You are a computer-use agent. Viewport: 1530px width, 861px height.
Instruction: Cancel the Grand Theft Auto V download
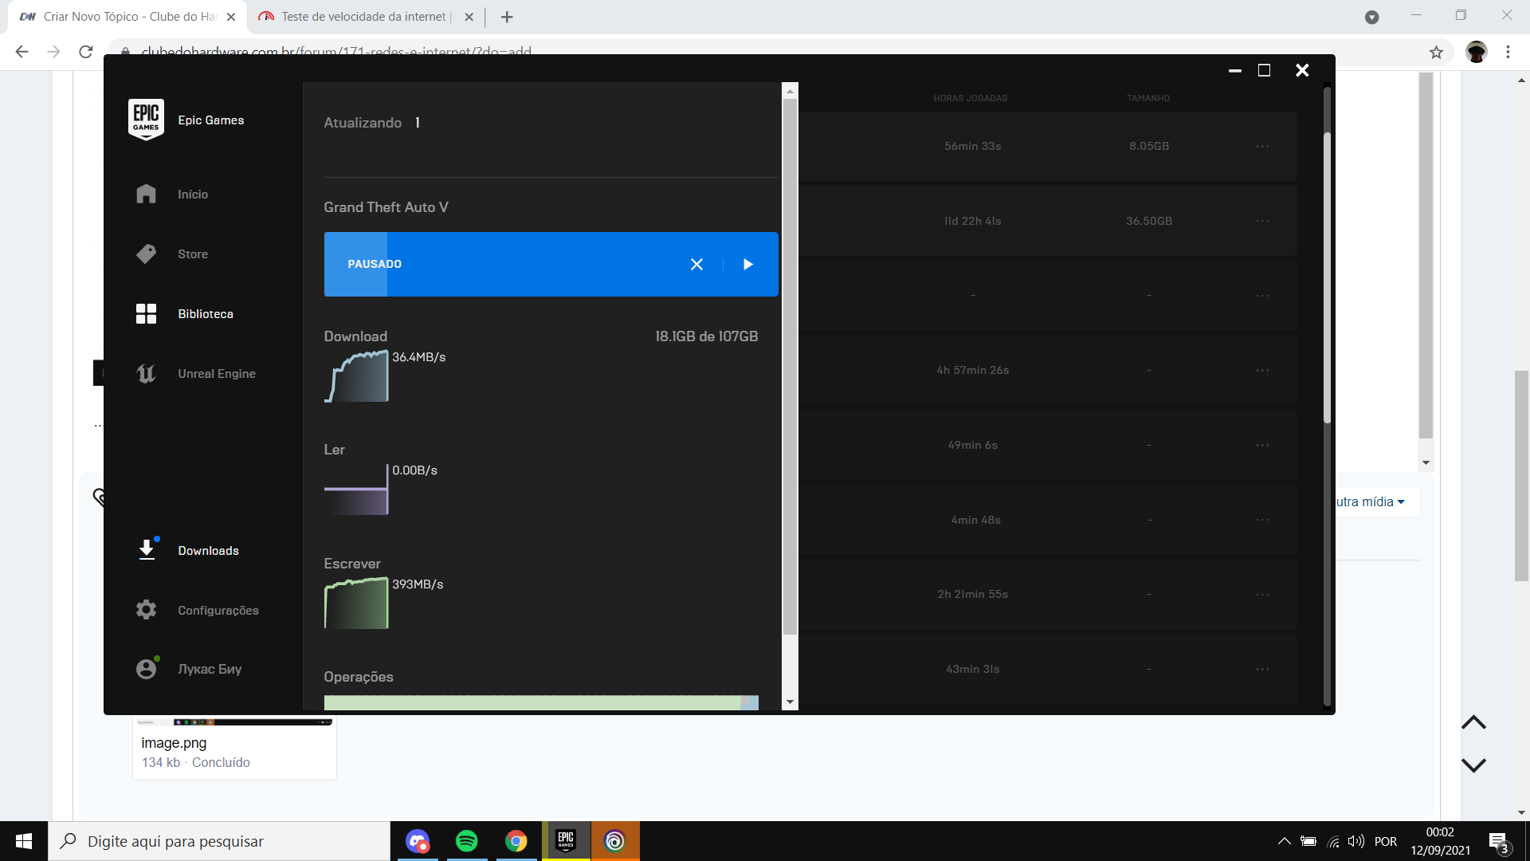[696, 264]
